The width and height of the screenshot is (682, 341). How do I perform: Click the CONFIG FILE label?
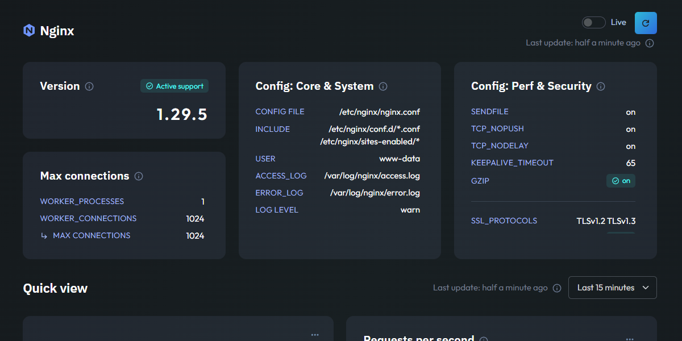[280, 111]
